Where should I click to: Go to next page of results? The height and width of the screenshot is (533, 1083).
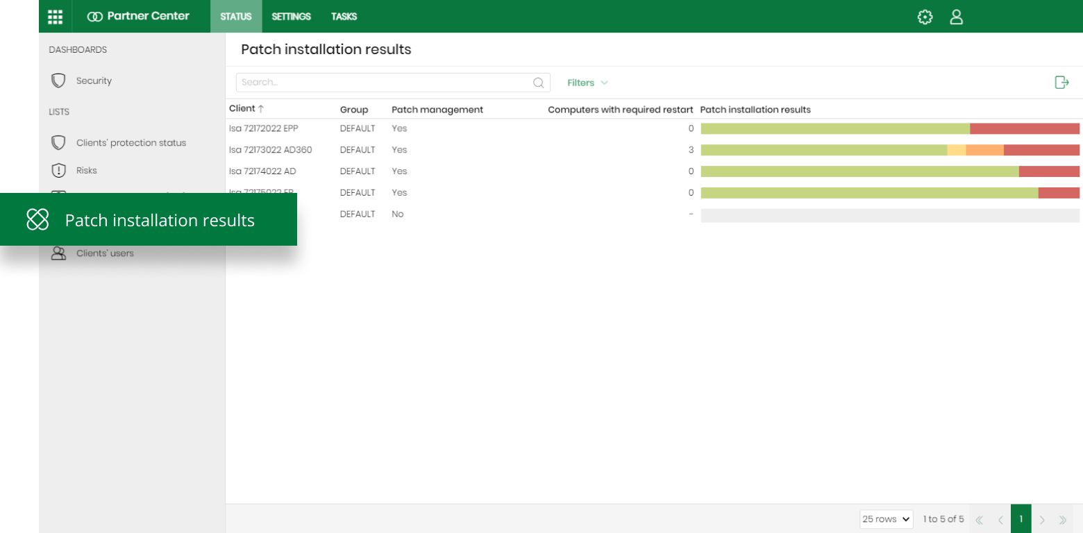[1041, 519]
